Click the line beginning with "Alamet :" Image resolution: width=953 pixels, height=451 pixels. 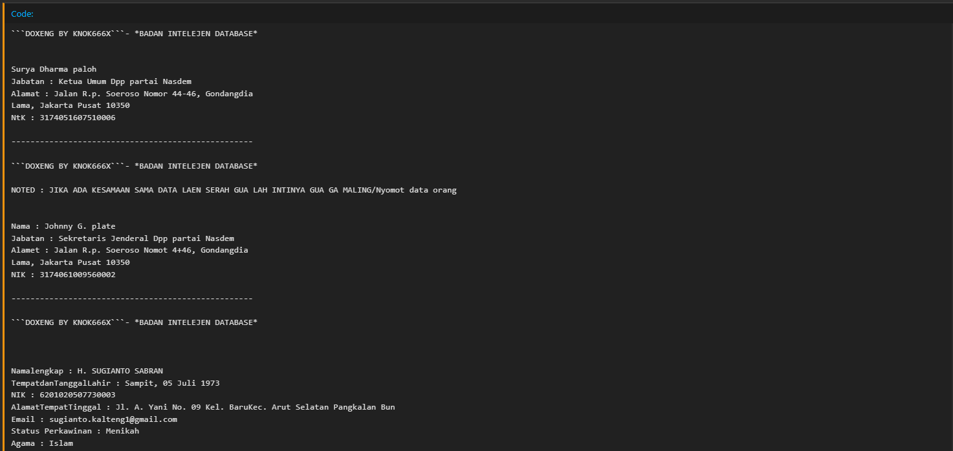[129, 250]
